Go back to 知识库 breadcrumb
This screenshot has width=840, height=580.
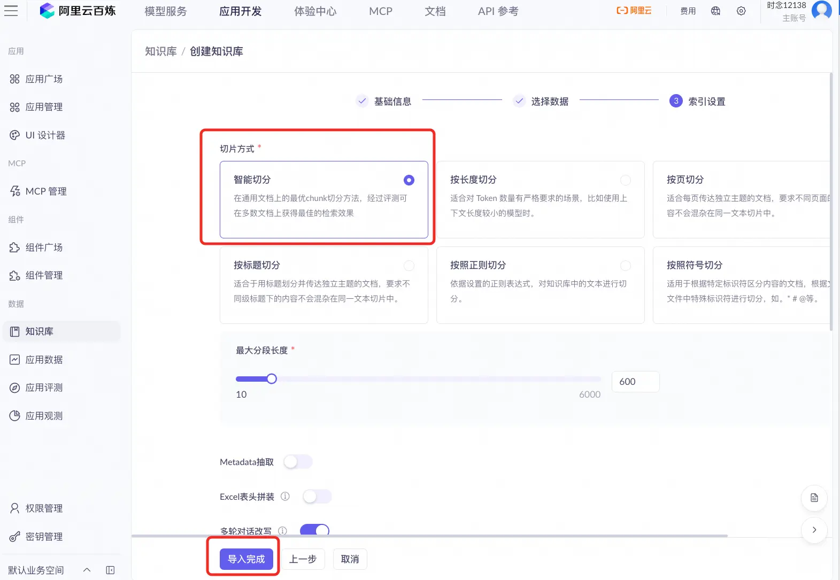click(x=161, y=51)
